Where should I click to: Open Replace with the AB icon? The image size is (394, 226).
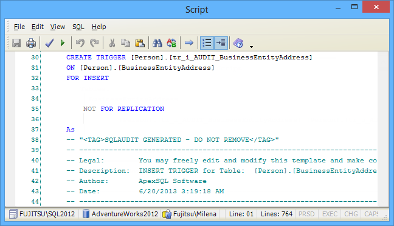coord(171,43)
